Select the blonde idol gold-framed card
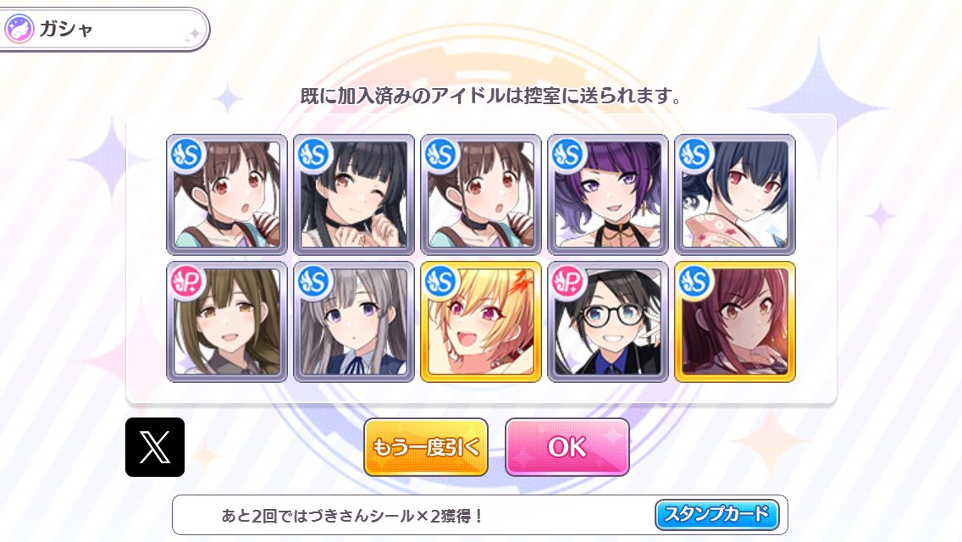This screenshot has height=542, width=962. (x=481, y=322)
